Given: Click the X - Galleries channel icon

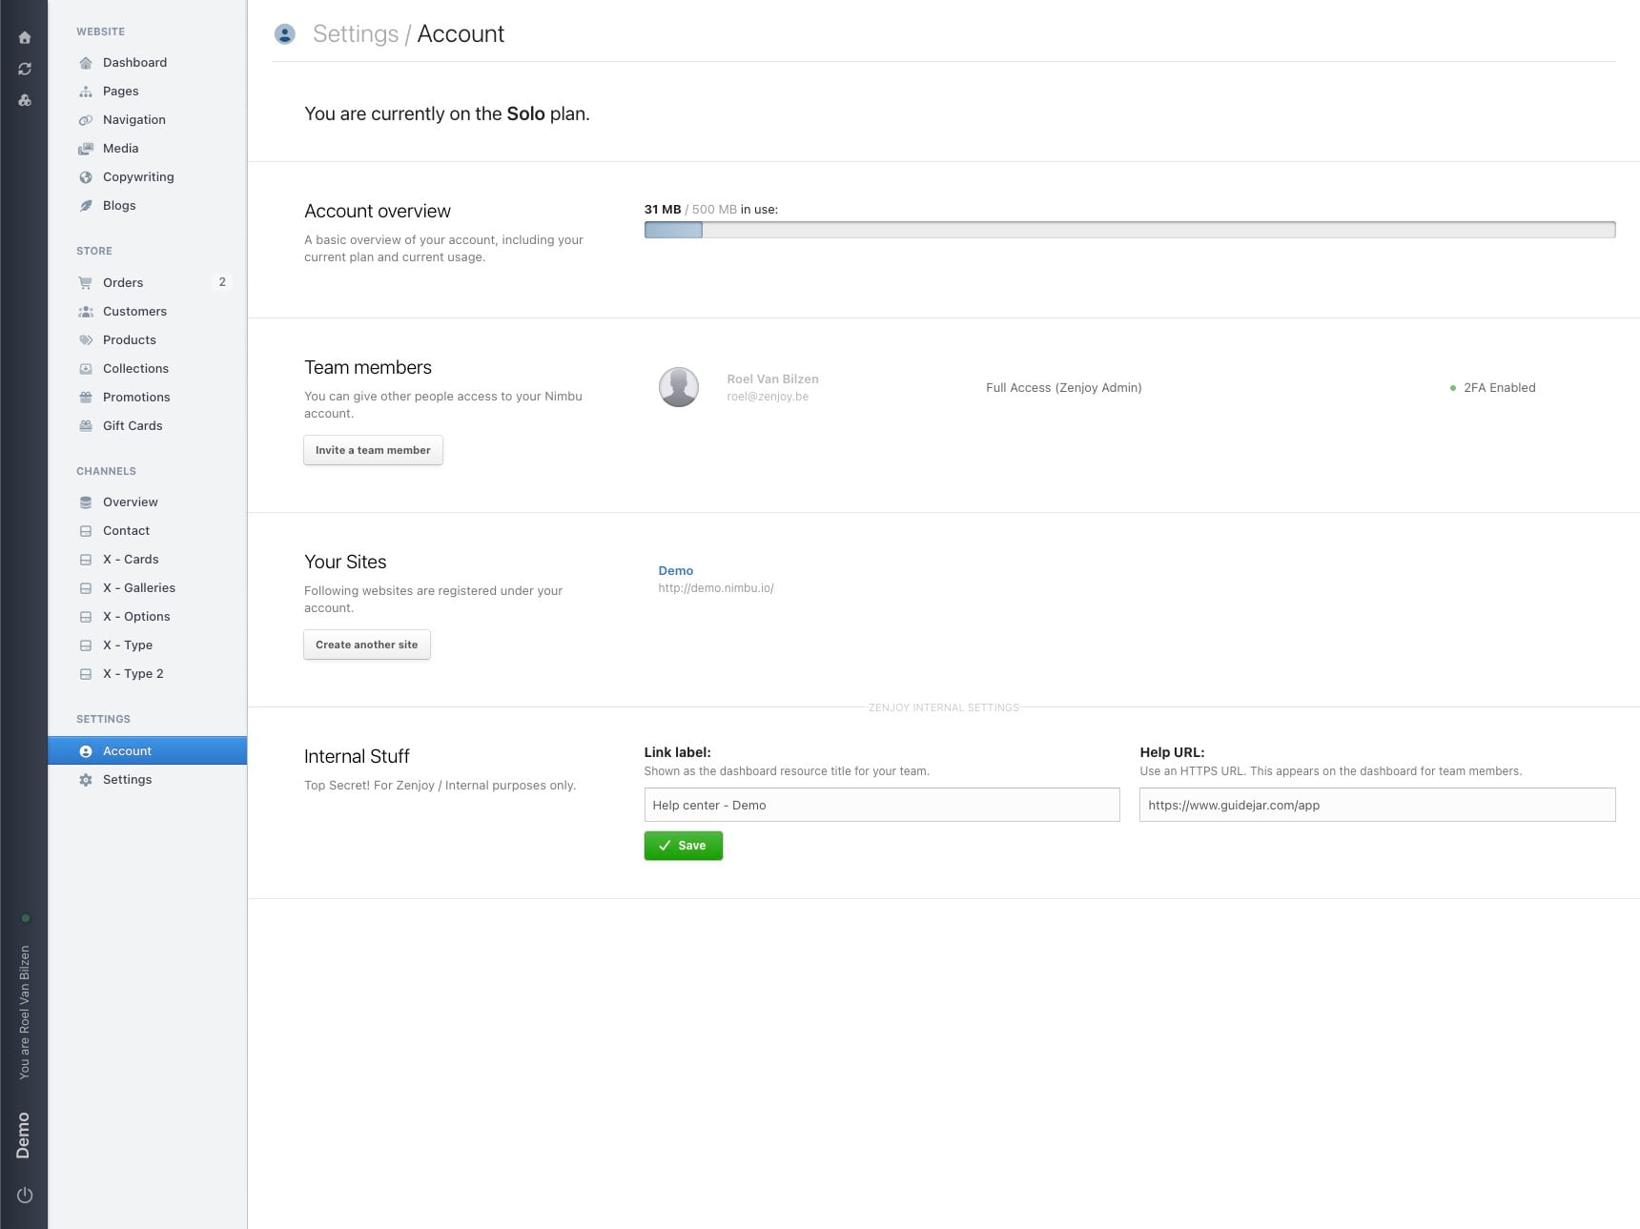Looking at the screenshot, I should (86, 588).
